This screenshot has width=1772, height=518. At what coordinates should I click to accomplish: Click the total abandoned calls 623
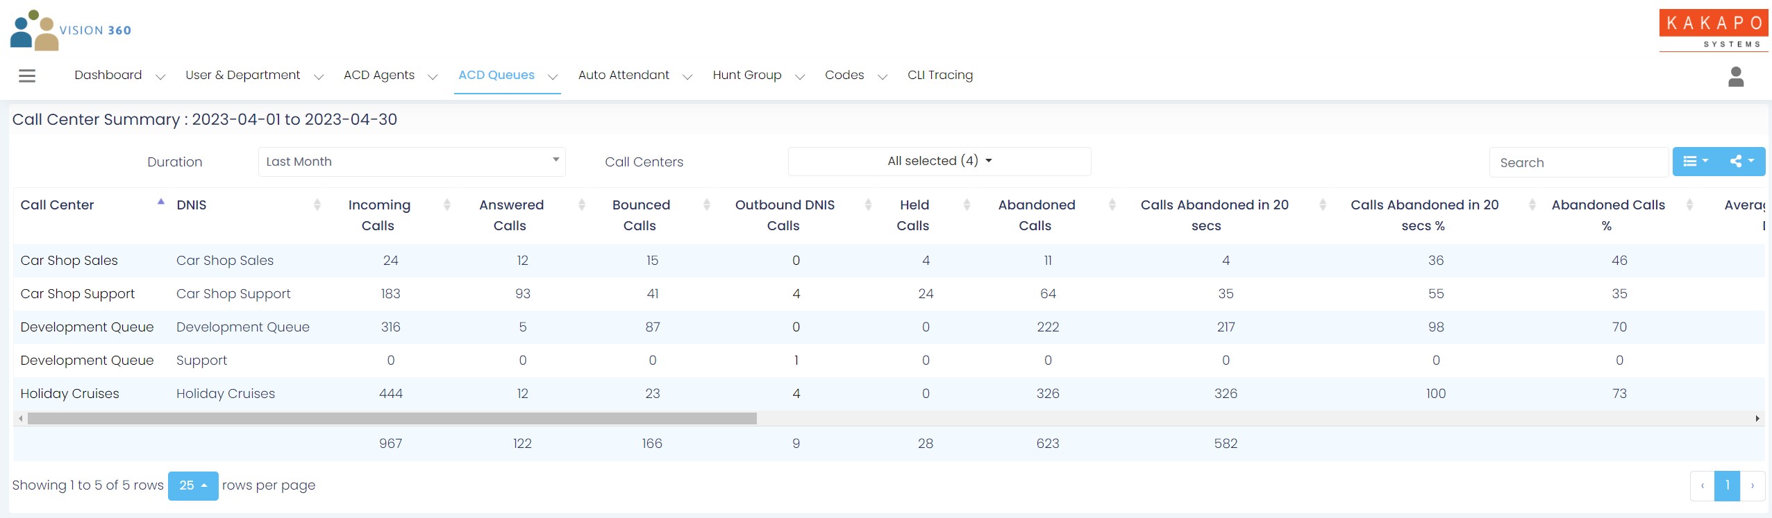coord(1048,444)
